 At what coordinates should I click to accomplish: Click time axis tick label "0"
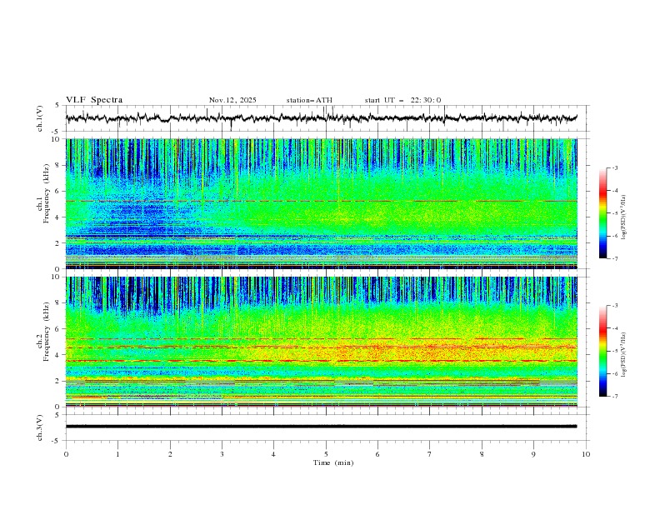point(66,454)
